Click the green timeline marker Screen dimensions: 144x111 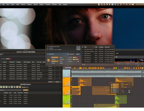coord(116,68)
